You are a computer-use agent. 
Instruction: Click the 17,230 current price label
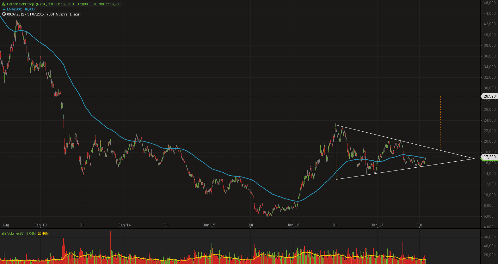pos(489,157)
